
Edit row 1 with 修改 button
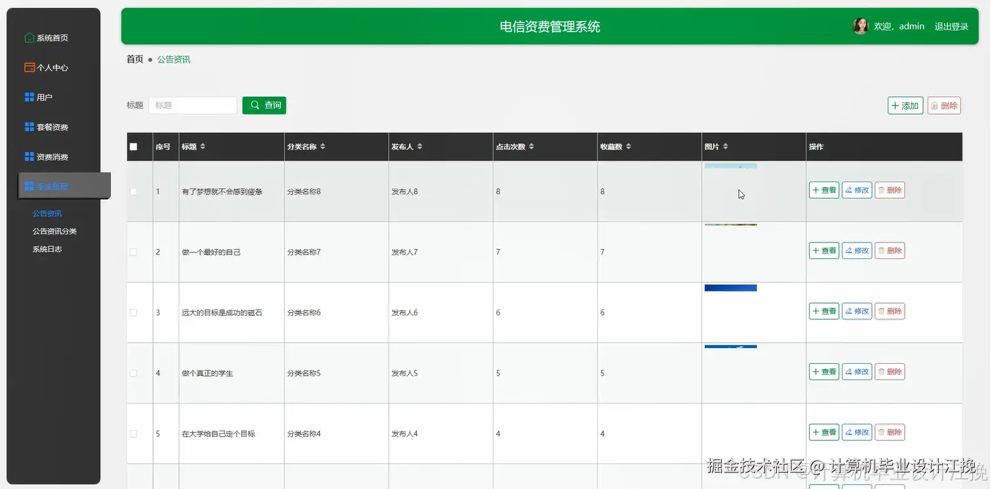[x=857, y=190]
